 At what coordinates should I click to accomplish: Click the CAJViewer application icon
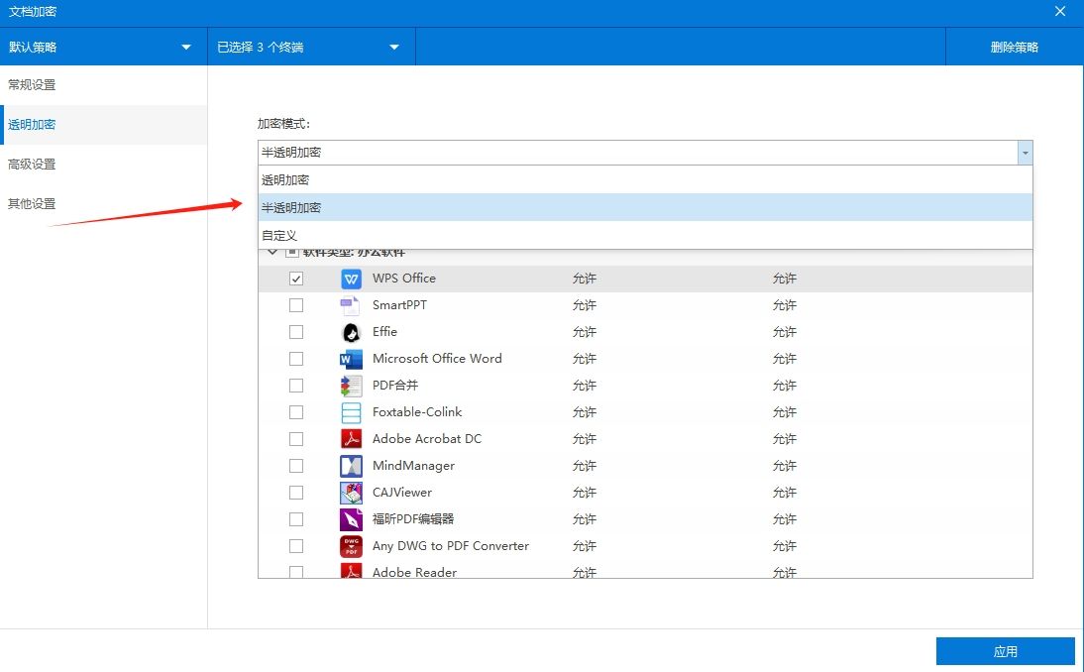pyautogui.click(x=350, y=492)
